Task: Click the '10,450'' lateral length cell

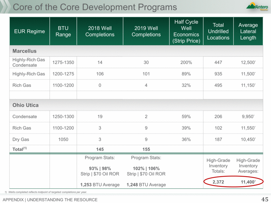Action: 248,139
